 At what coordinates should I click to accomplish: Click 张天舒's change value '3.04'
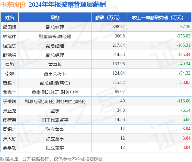pyautogui.click(x=186, y=138)
